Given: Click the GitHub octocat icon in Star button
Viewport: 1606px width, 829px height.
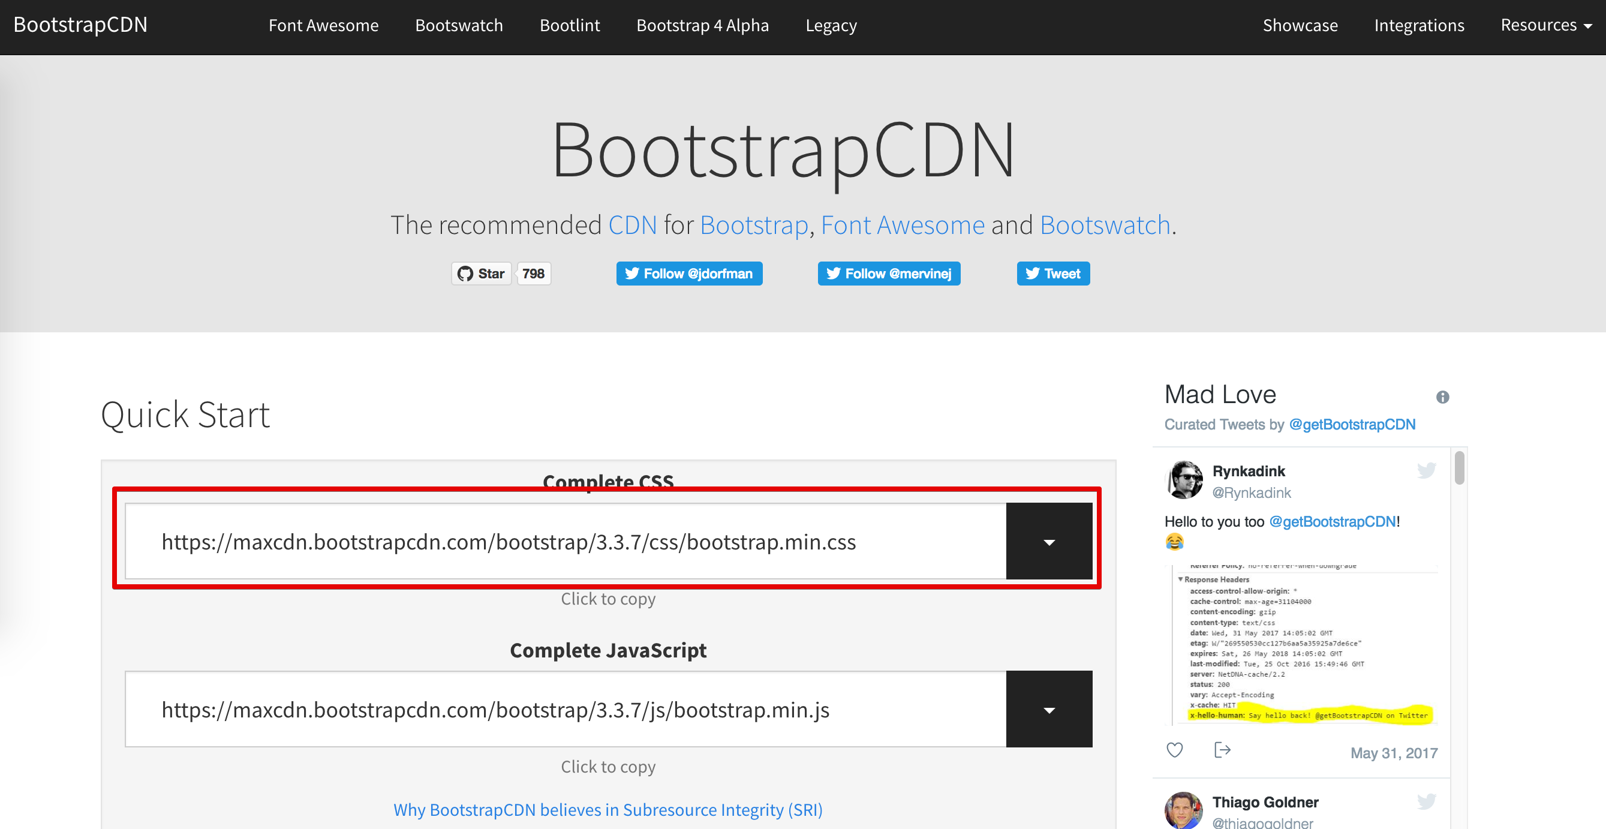Looking at the screenshot, I should (x=465, y=273).
